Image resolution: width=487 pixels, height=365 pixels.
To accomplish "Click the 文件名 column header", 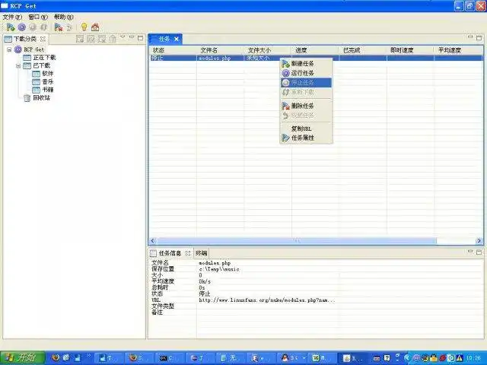I will 220,50.
